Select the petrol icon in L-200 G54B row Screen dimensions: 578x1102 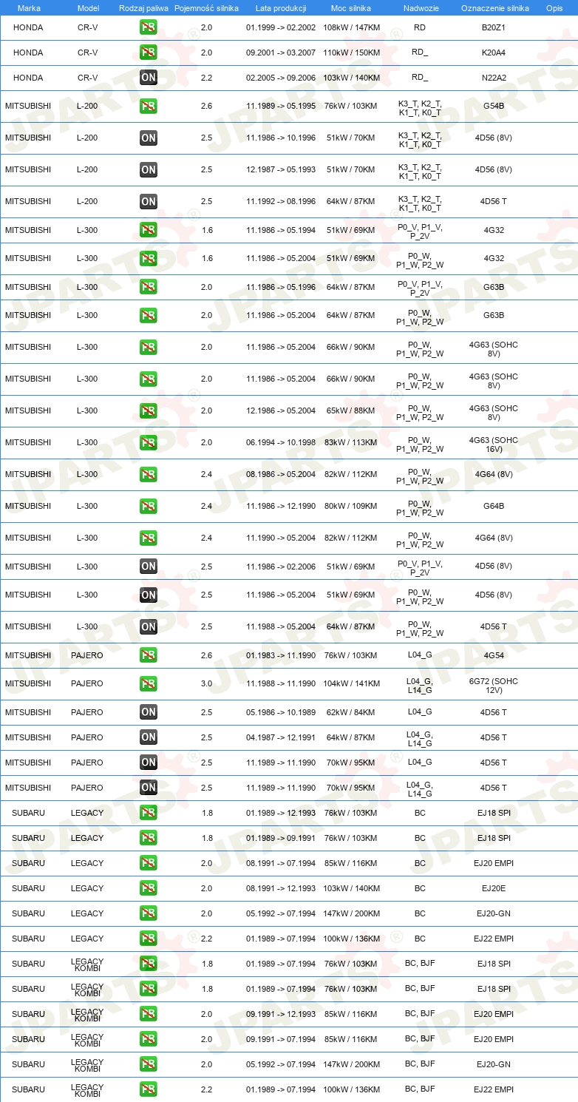pos(149,106)
